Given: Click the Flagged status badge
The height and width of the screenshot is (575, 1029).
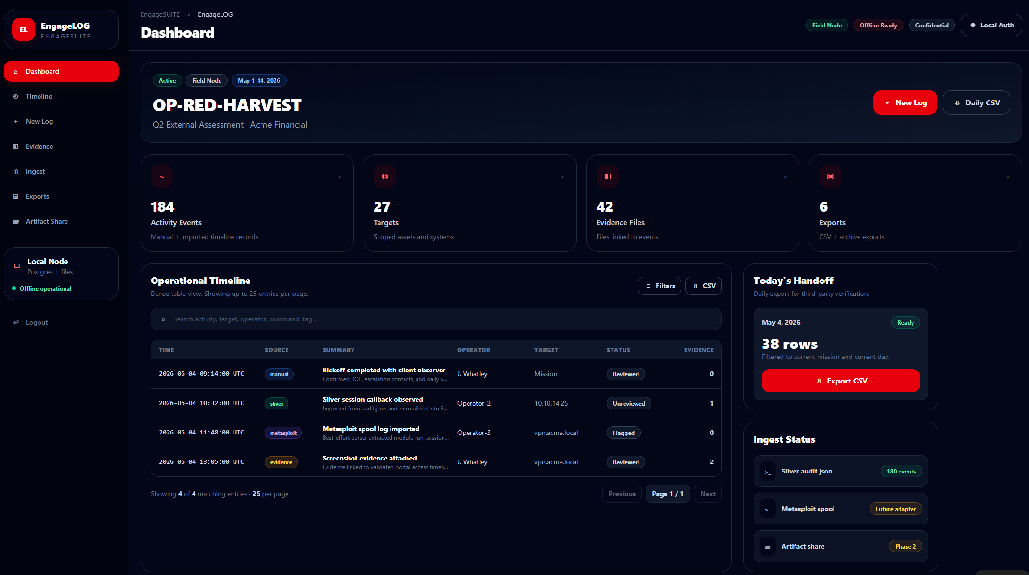Looking at the screenshot, I should [x=623, y=433].
